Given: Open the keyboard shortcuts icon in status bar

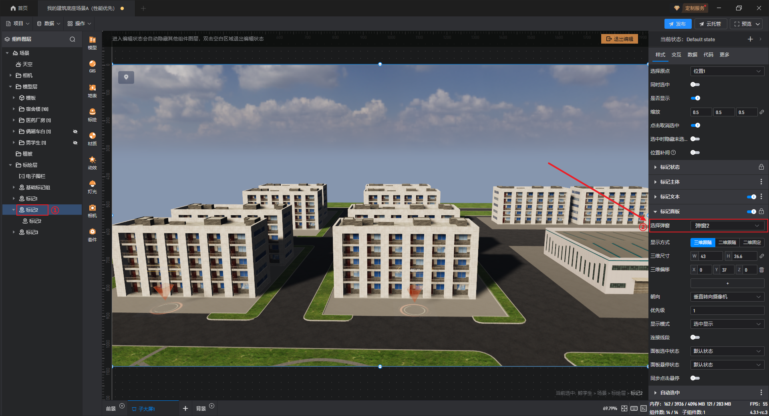Looking at the screenshot, I should coord(634,408).
